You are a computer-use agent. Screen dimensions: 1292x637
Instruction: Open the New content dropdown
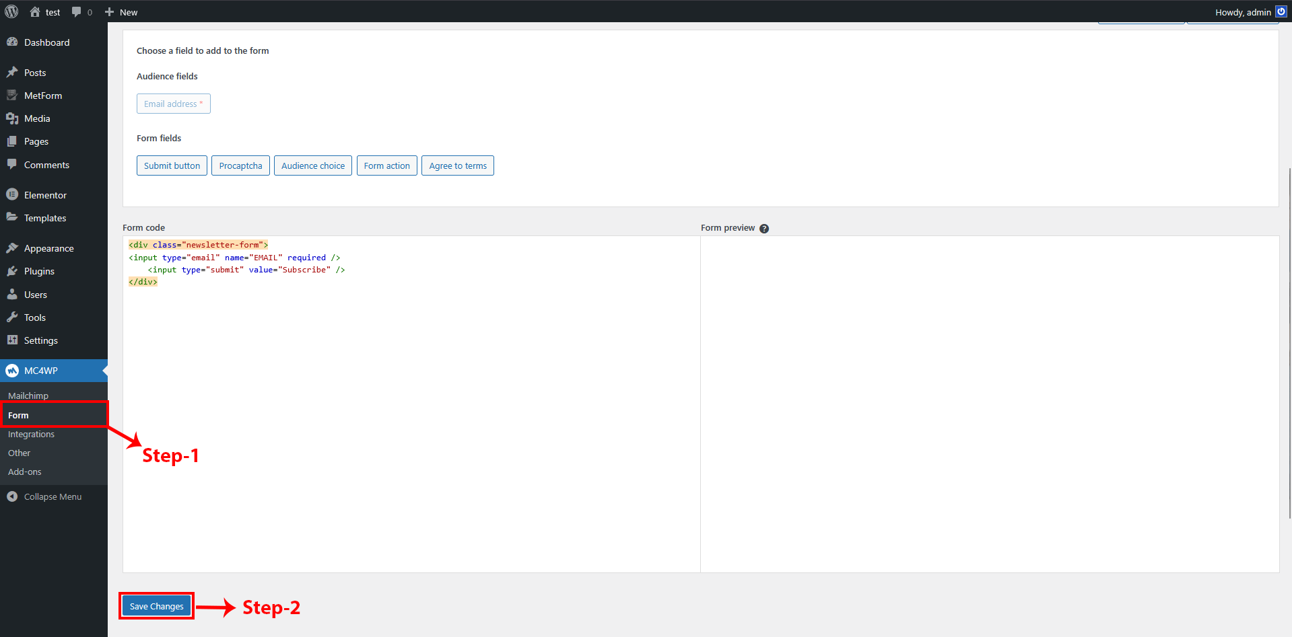point(121,12)
